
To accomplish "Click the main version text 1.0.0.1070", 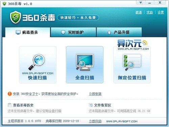I will click(x=33, y=121).
